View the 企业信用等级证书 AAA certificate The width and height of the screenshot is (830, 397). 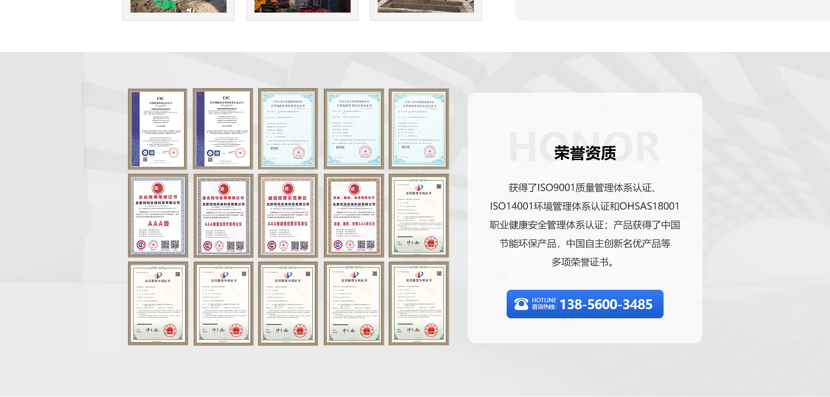158,215
